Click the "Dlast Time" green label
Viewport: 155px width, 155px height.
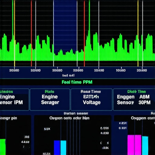point(137,92)
